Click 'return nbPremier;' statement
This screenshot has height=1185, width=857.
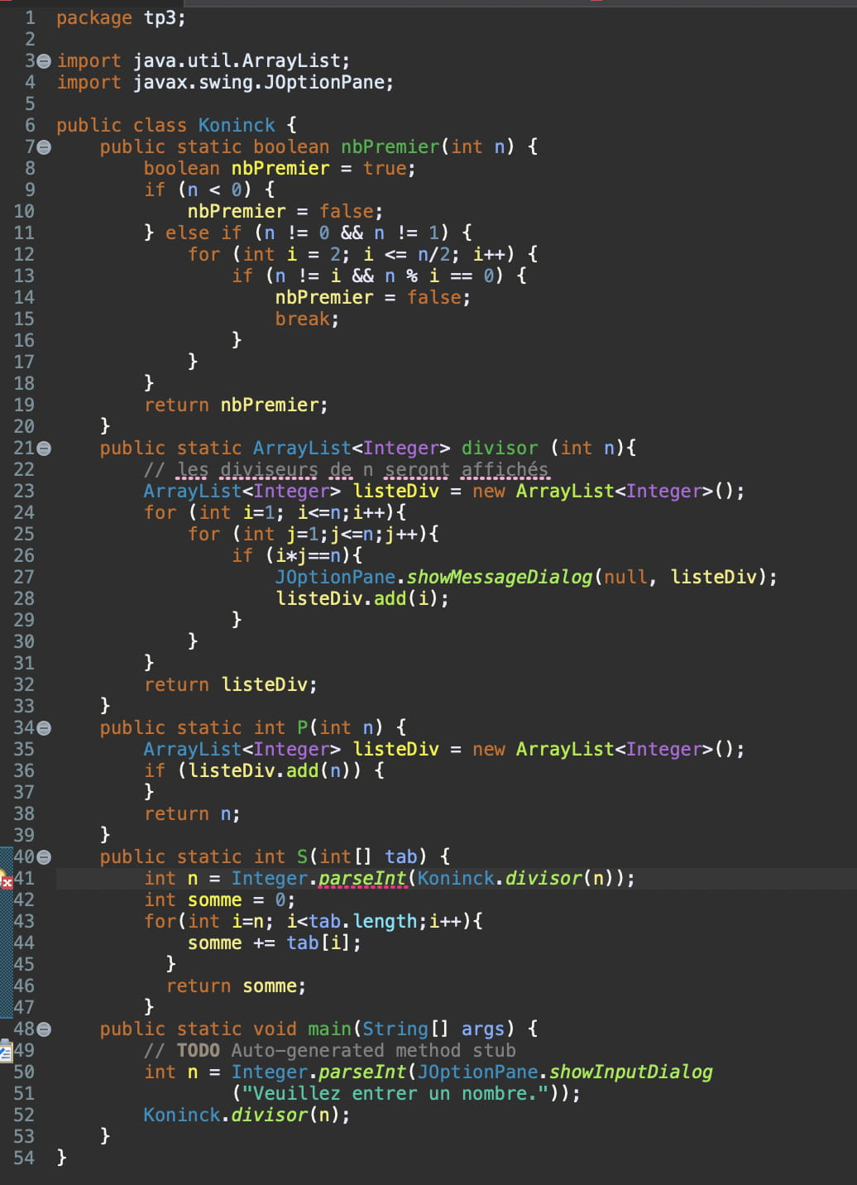coord(236,405)
